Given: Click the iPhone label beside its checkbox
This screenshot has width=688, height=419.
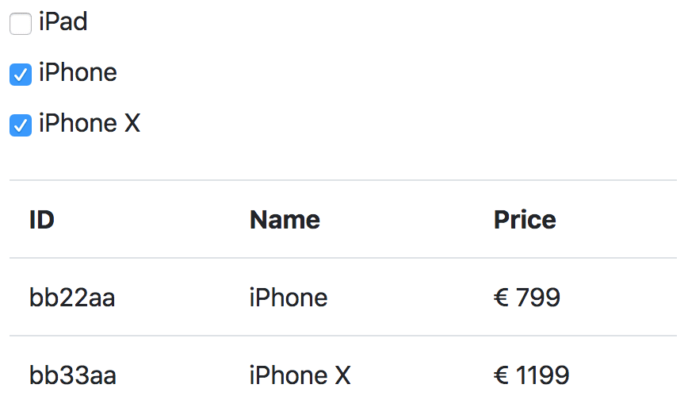Looking at the screenshot, I should tap(78, 73).
